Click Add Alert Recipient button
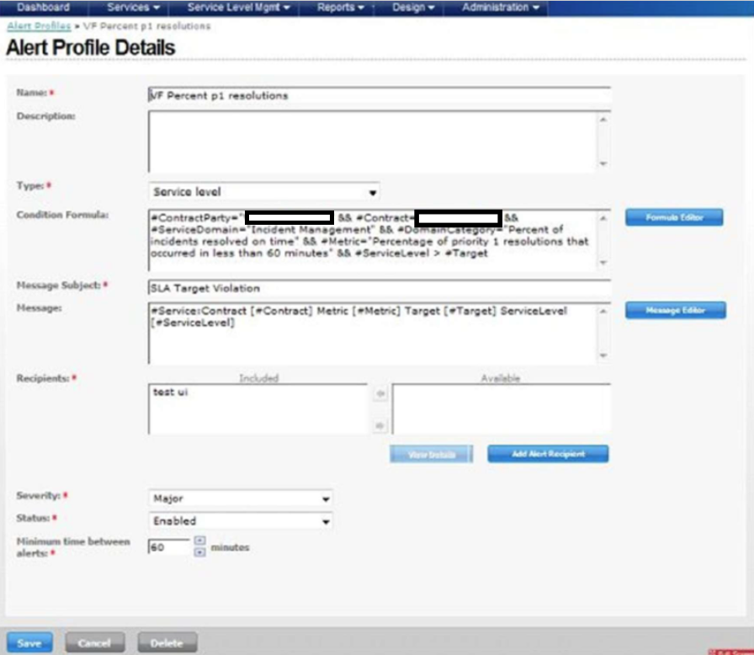Image resolution: width=754 pixels, height=655 pixels. [x=548, y=454]
